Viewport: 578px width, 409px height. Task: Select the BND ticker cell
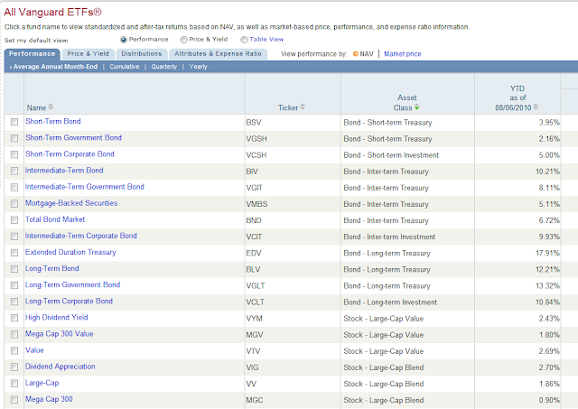254,220
